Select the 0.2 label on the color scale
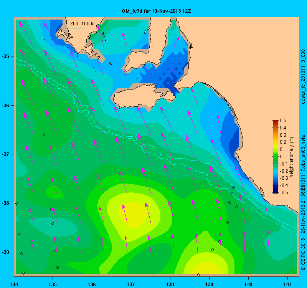Screen dimensions: 307x288 click(283, 142)
